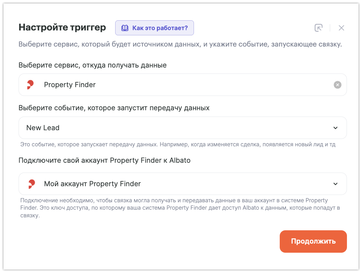Click the "Property Finder" service name field
Screen dimensions: 362x273
pos(175,85)
